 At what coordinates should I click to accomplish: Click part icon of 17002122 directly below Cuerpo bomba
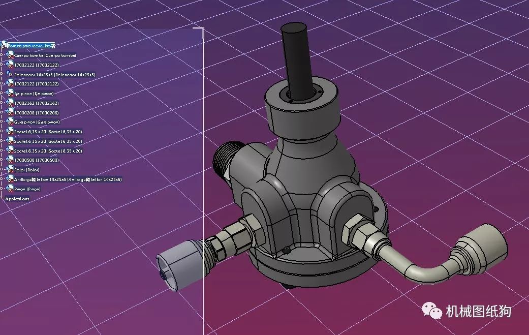point(10,65)
